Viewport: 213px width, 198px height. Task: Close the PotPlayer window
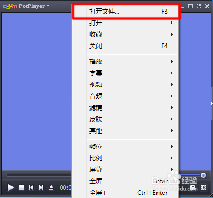coord(207,6)
